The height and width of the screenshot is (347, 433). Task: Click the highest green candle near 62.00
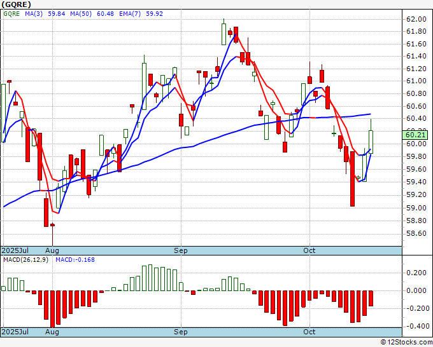point(224,34)
